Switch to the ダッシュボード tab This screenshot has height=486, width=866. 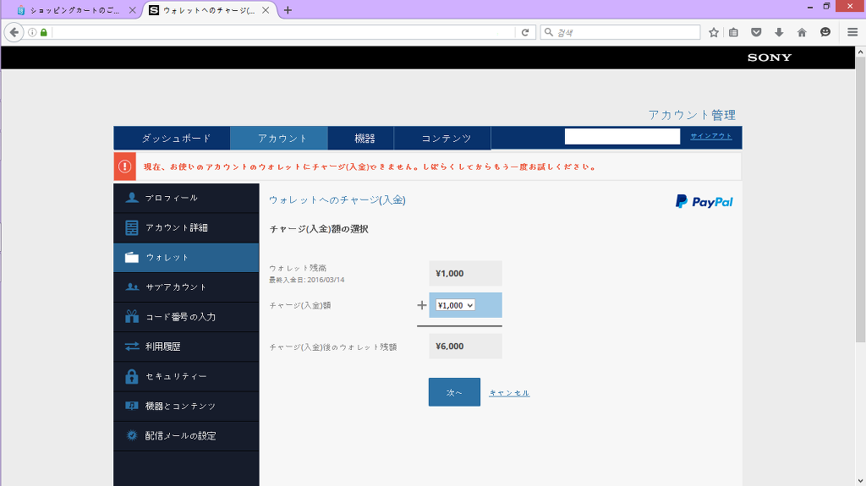[x=176, y=139]
